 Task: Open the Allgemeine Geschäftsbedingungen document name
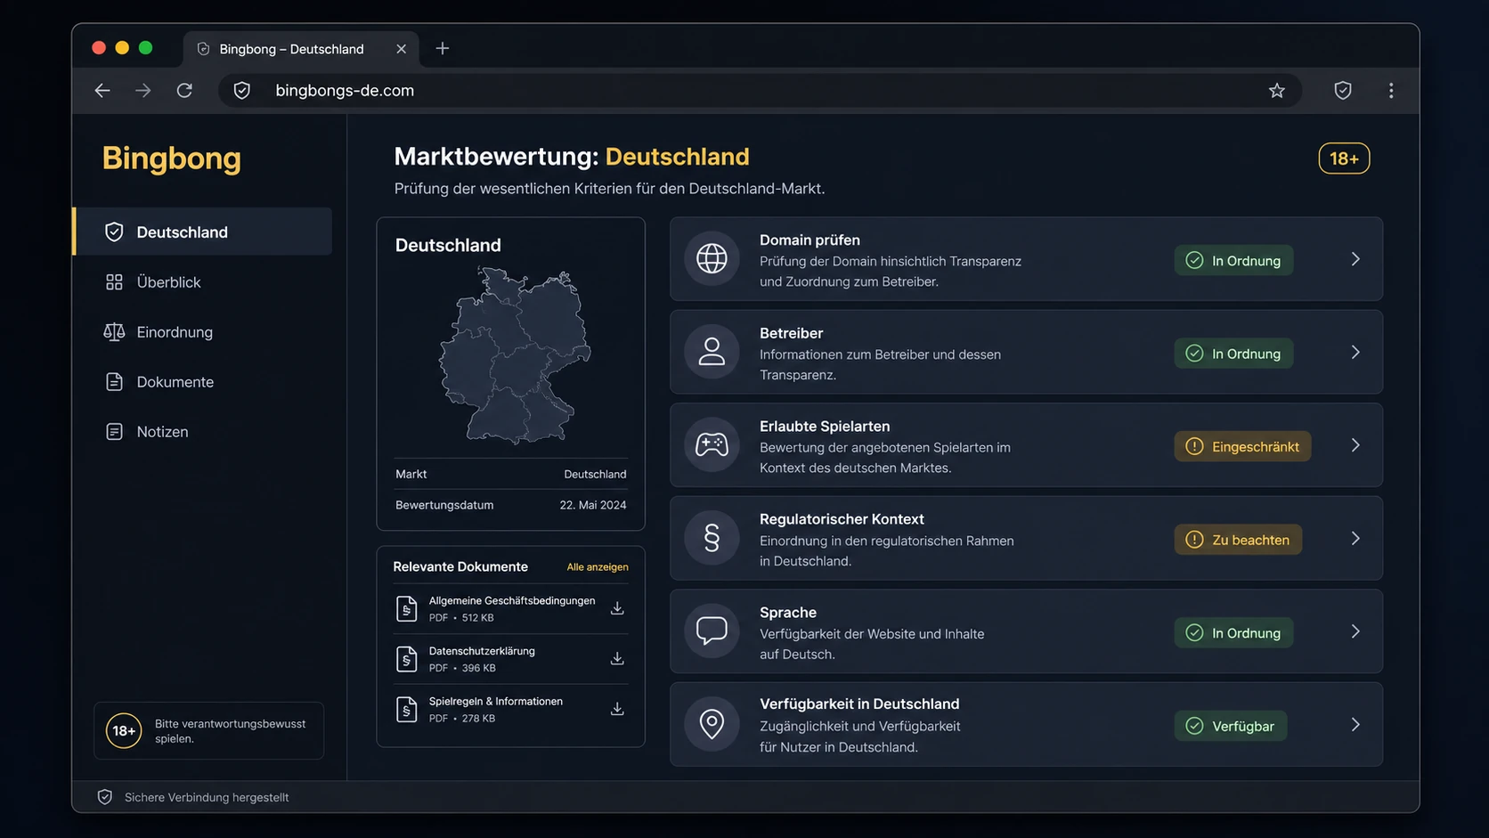pos(512,601)
